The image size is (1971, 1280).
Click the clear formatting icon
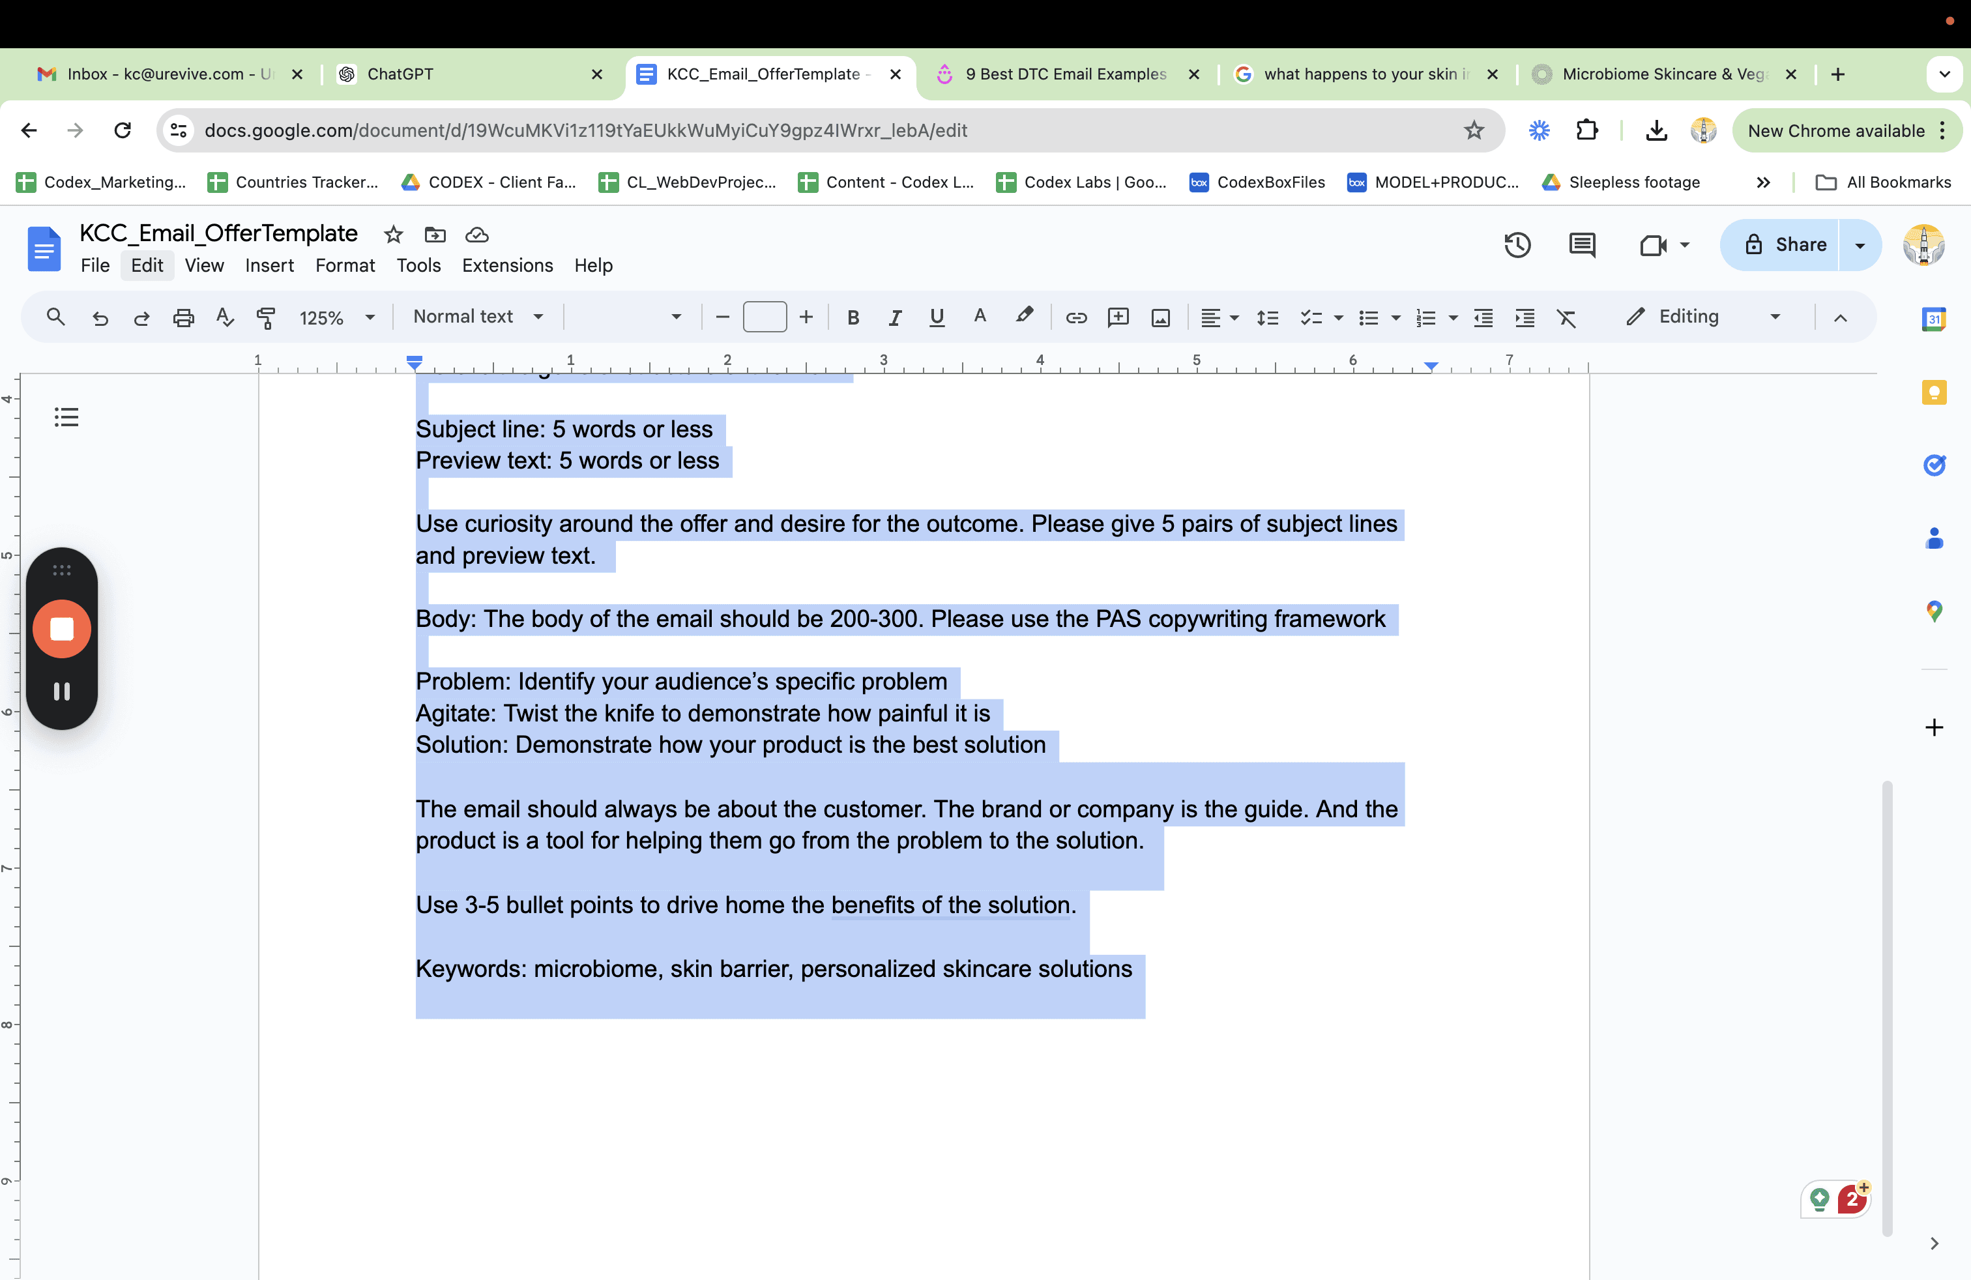point(1566,318)
